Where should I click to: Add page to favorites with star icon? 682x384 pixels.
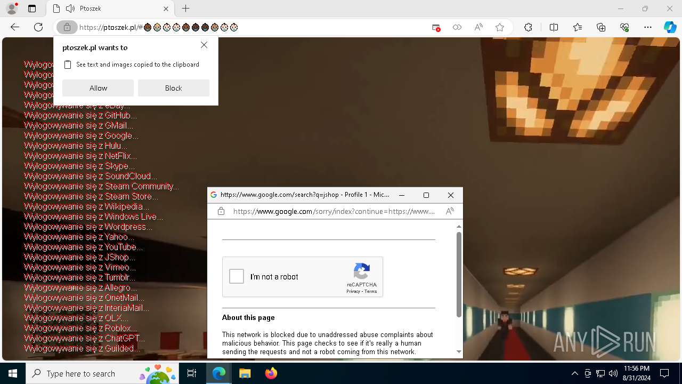(500, 27)
